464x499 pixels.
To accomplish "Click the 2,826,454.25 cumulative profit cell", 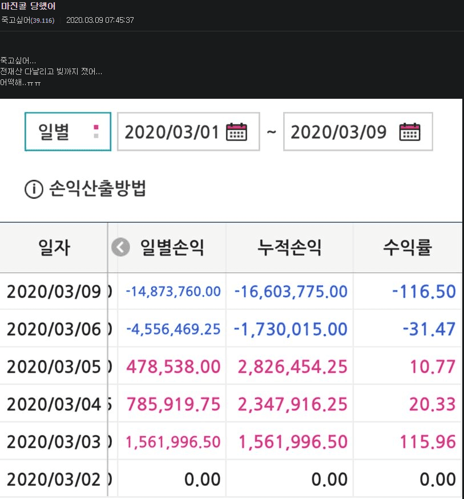I will pyautogui.click(x=290, y=367).
